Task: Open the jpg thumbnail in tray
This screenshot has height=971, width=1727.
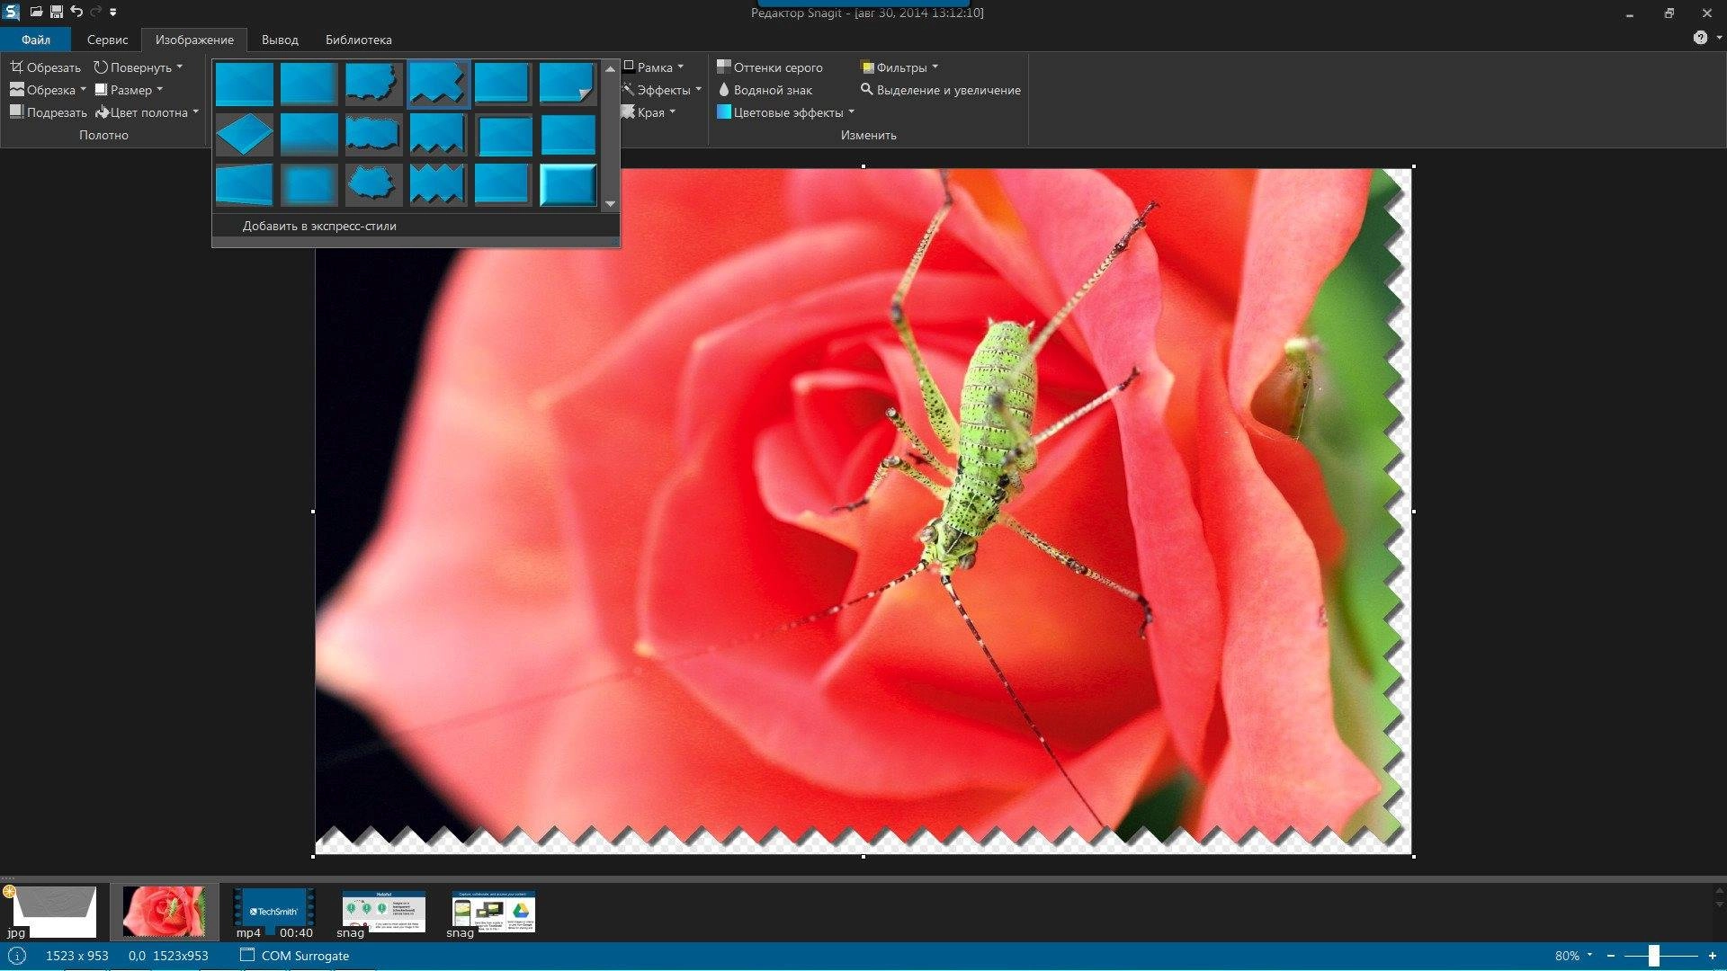Action: (54, 913)
